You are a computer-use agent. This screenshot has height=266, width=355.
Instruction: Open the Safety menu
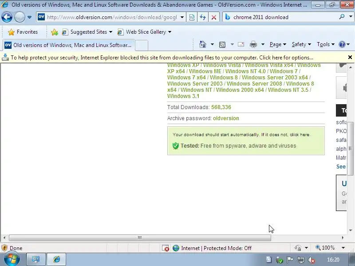point(301,44)
